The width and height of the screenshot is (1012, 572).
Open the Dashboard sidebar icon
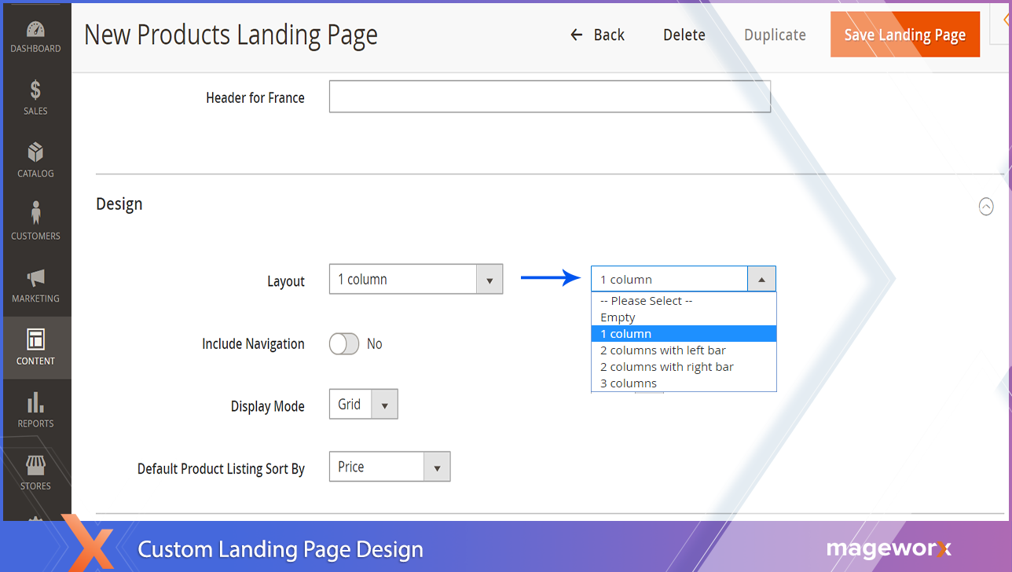coord(35,30)
